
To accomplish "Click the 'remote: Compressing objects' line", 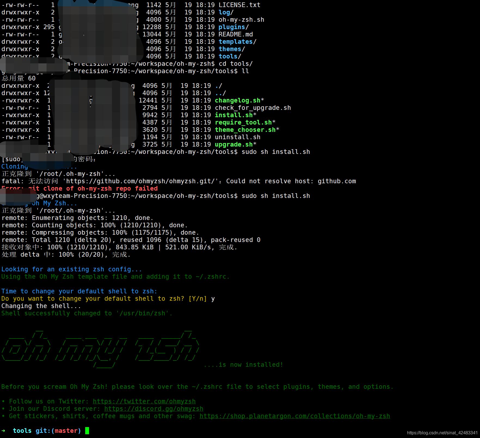I will click(x=100, y=232).
